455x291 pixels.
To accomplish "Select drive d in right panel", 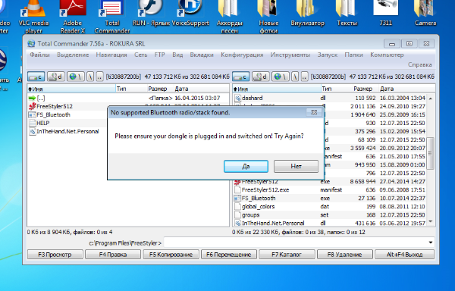I will [261, 77].
